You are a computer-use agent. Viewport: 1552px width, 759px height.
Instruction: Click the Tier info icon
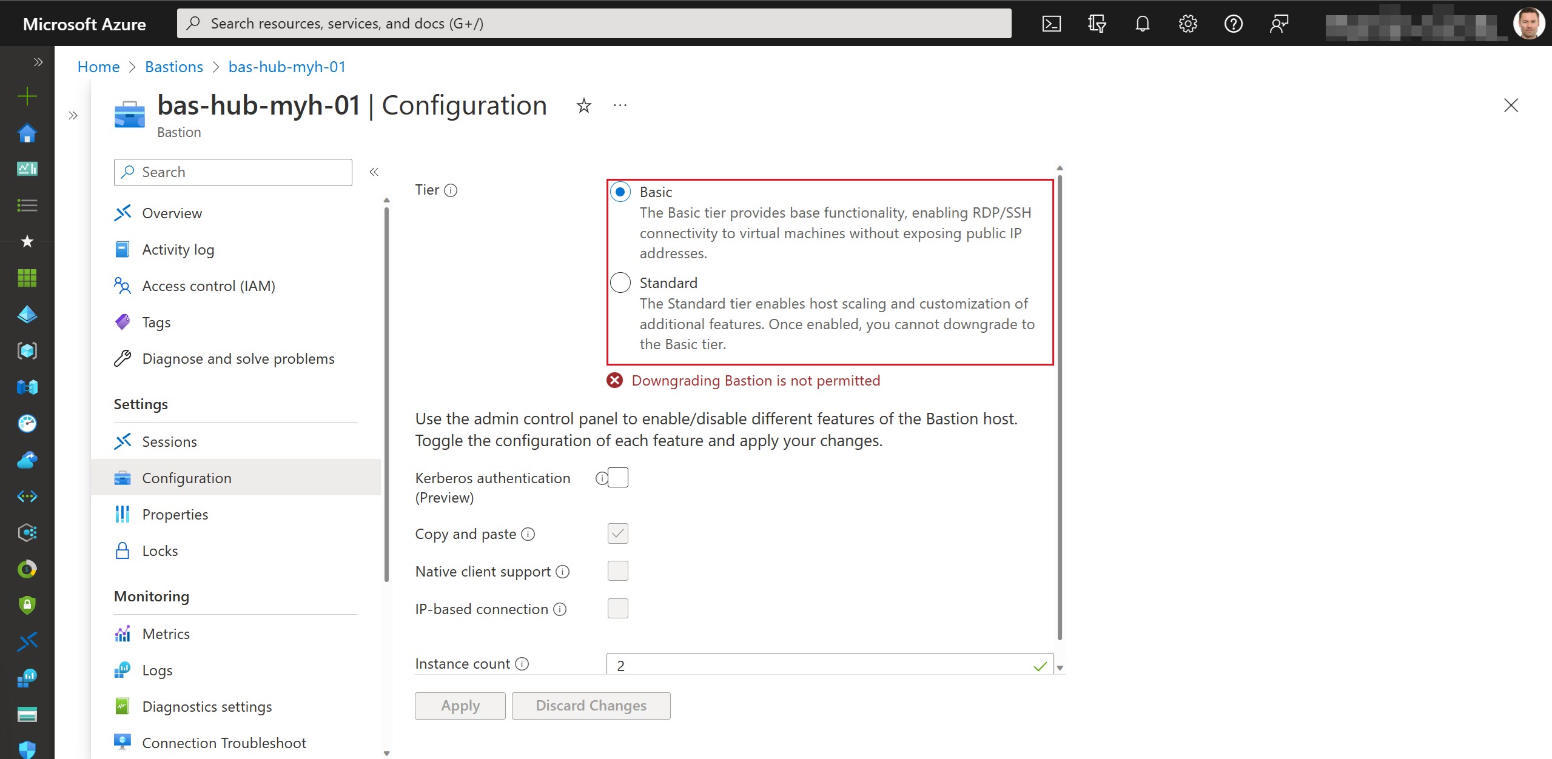[x=451, y=190]
